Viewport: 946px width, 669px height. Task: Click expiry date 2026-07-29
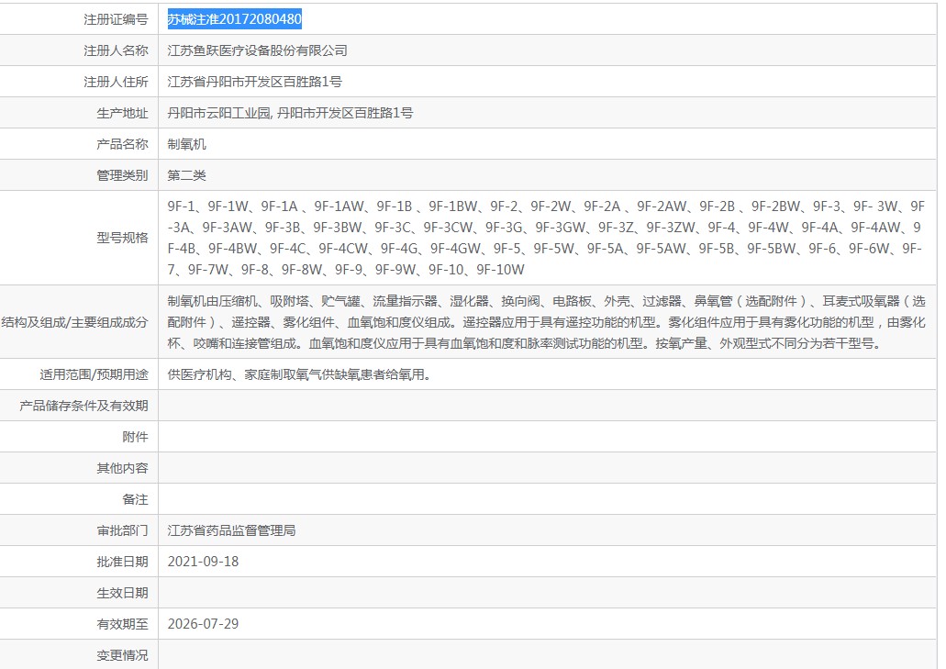204,624
